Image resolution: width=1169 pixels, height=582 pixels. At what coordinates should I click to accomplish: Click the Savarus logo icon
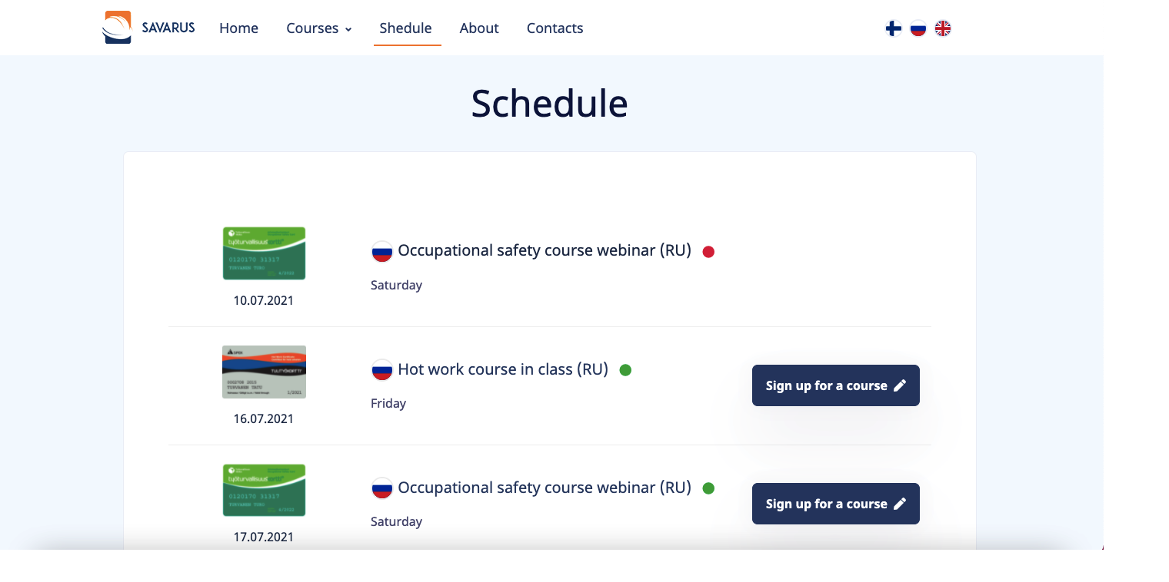[117, 28]
